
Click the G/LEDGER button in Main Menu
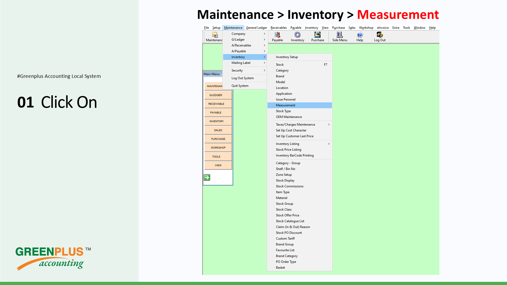218,95
